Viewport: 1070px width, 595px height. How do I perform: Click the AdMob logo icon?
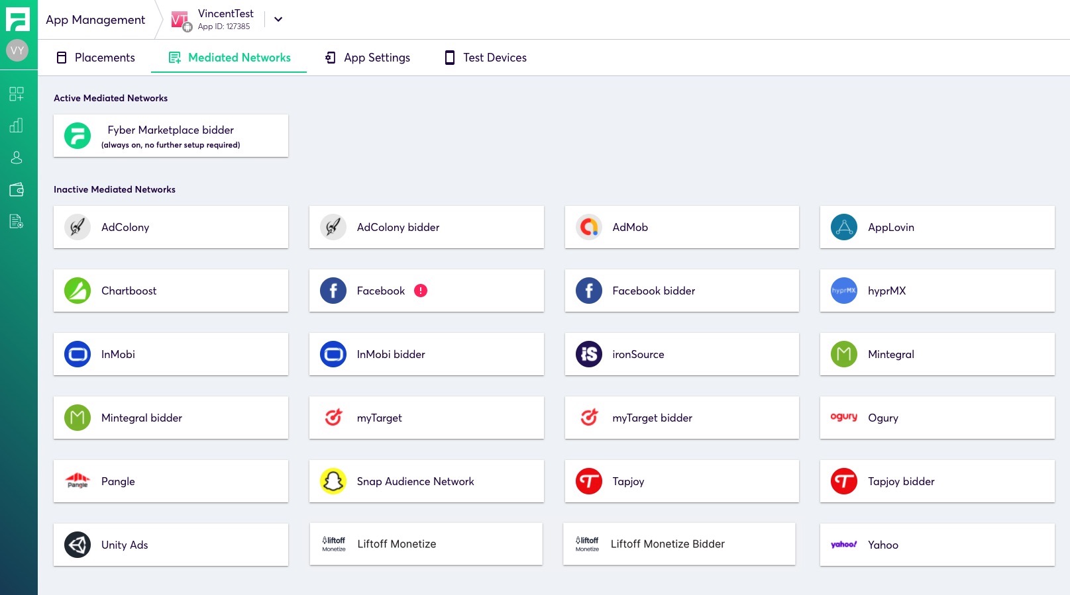[589, 227]
